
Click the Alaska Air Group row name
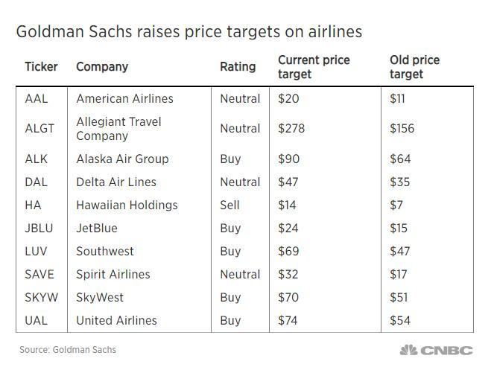point(122,159)
